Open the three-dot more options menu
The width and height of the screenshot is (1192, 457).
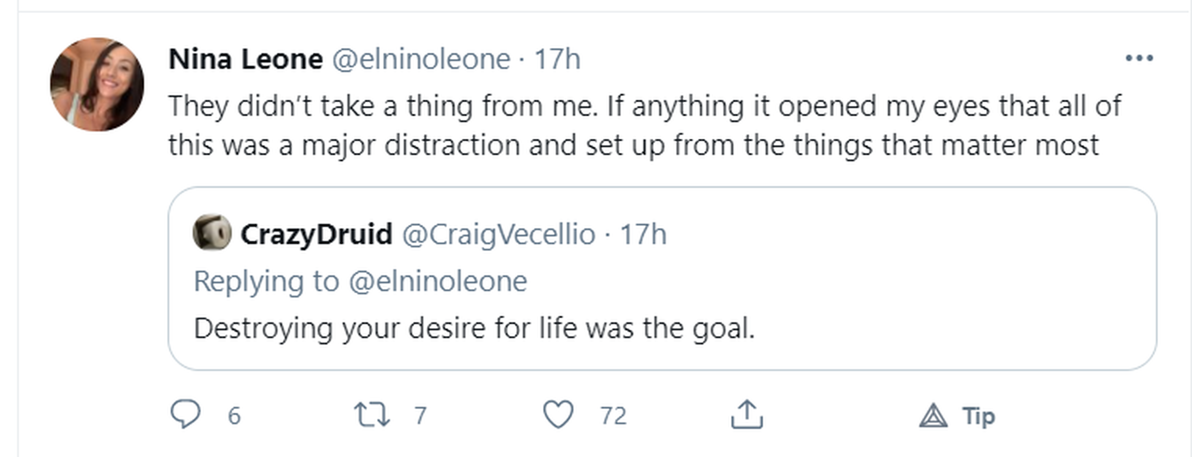click(1139, 58)
